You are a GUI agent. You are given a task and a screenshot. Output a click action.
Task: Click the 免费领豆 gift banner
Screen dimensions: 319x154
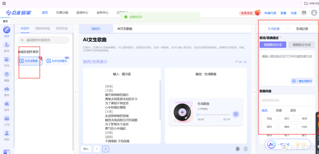point(250,13)
